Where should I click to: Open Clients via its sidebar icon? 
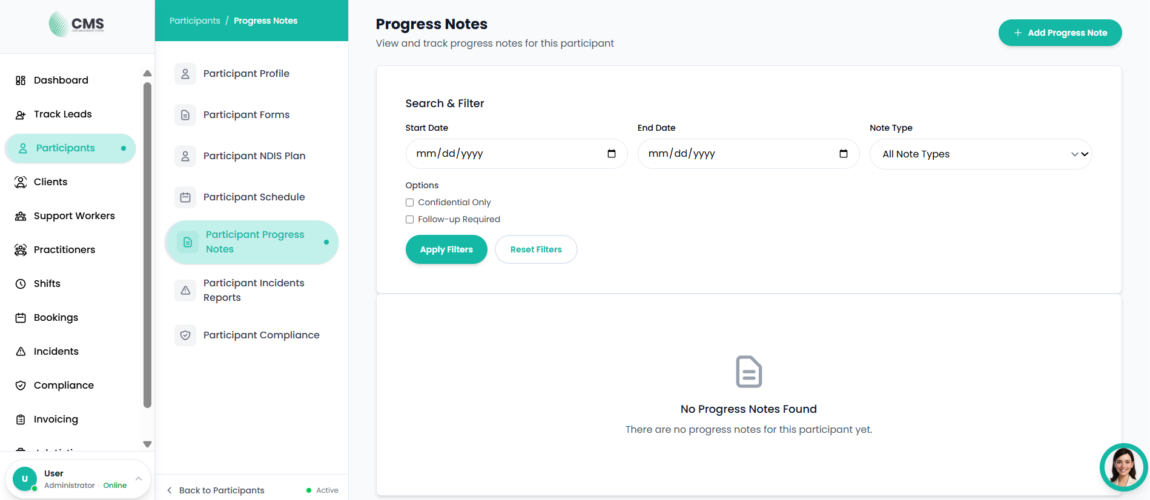tap(21, 182)
